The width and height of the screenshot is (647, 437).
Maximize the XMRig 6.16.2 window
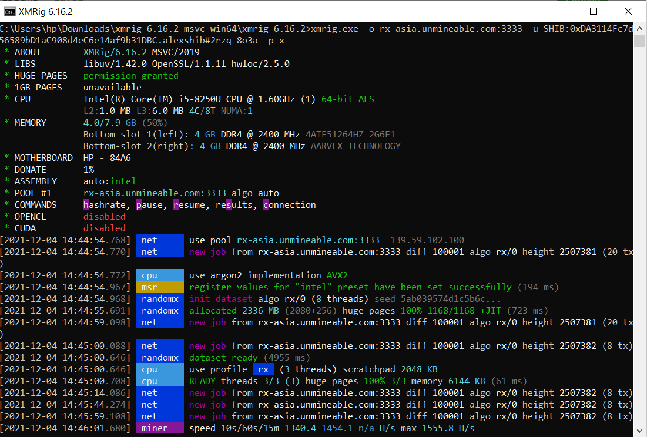pos(594,11)
